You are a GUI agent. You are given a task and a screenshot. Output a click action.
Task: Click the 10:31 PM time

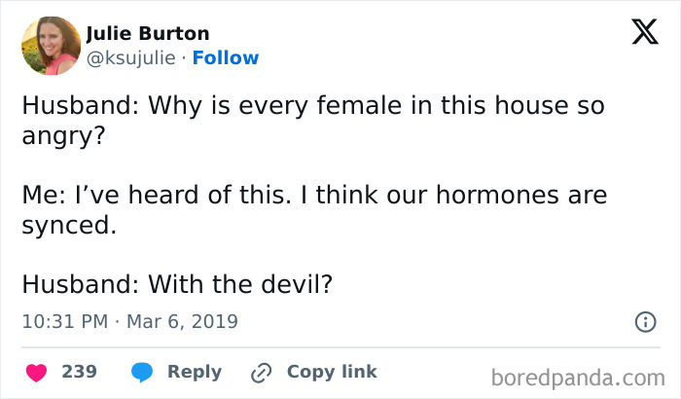[x=63, y=320]
